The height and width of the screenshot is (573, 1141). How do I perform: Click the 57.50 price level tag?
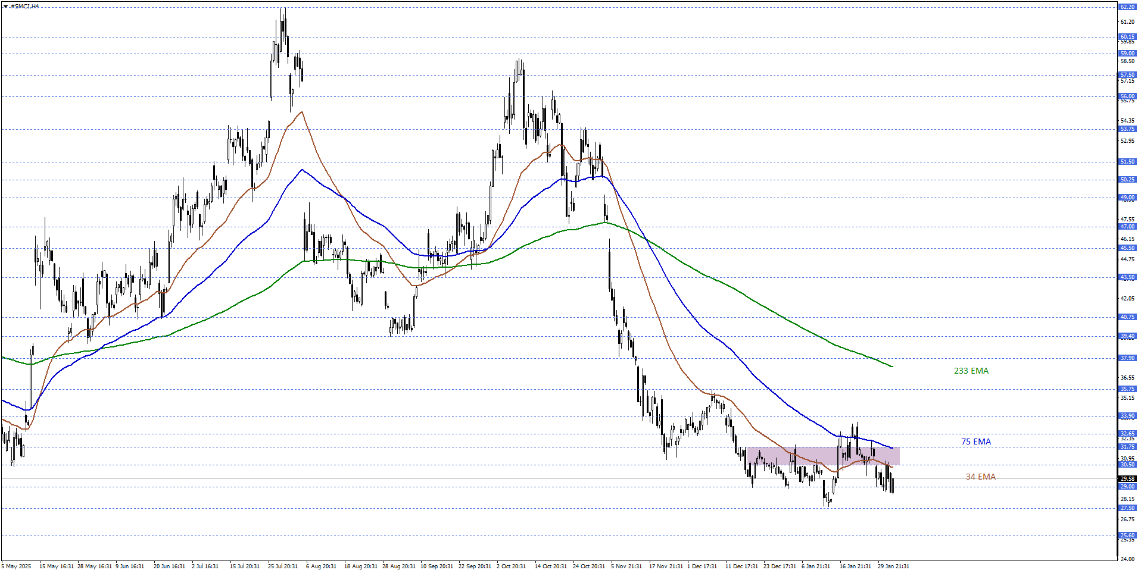click(x=1127, y=75)
